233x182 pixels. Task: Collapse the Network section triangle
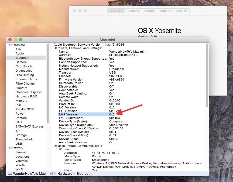(9, 148)
